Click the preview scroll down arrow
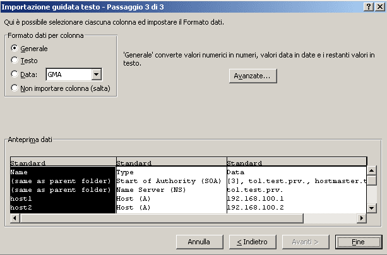The width and height of the screenshot is (387, 255). coord(372,208)
